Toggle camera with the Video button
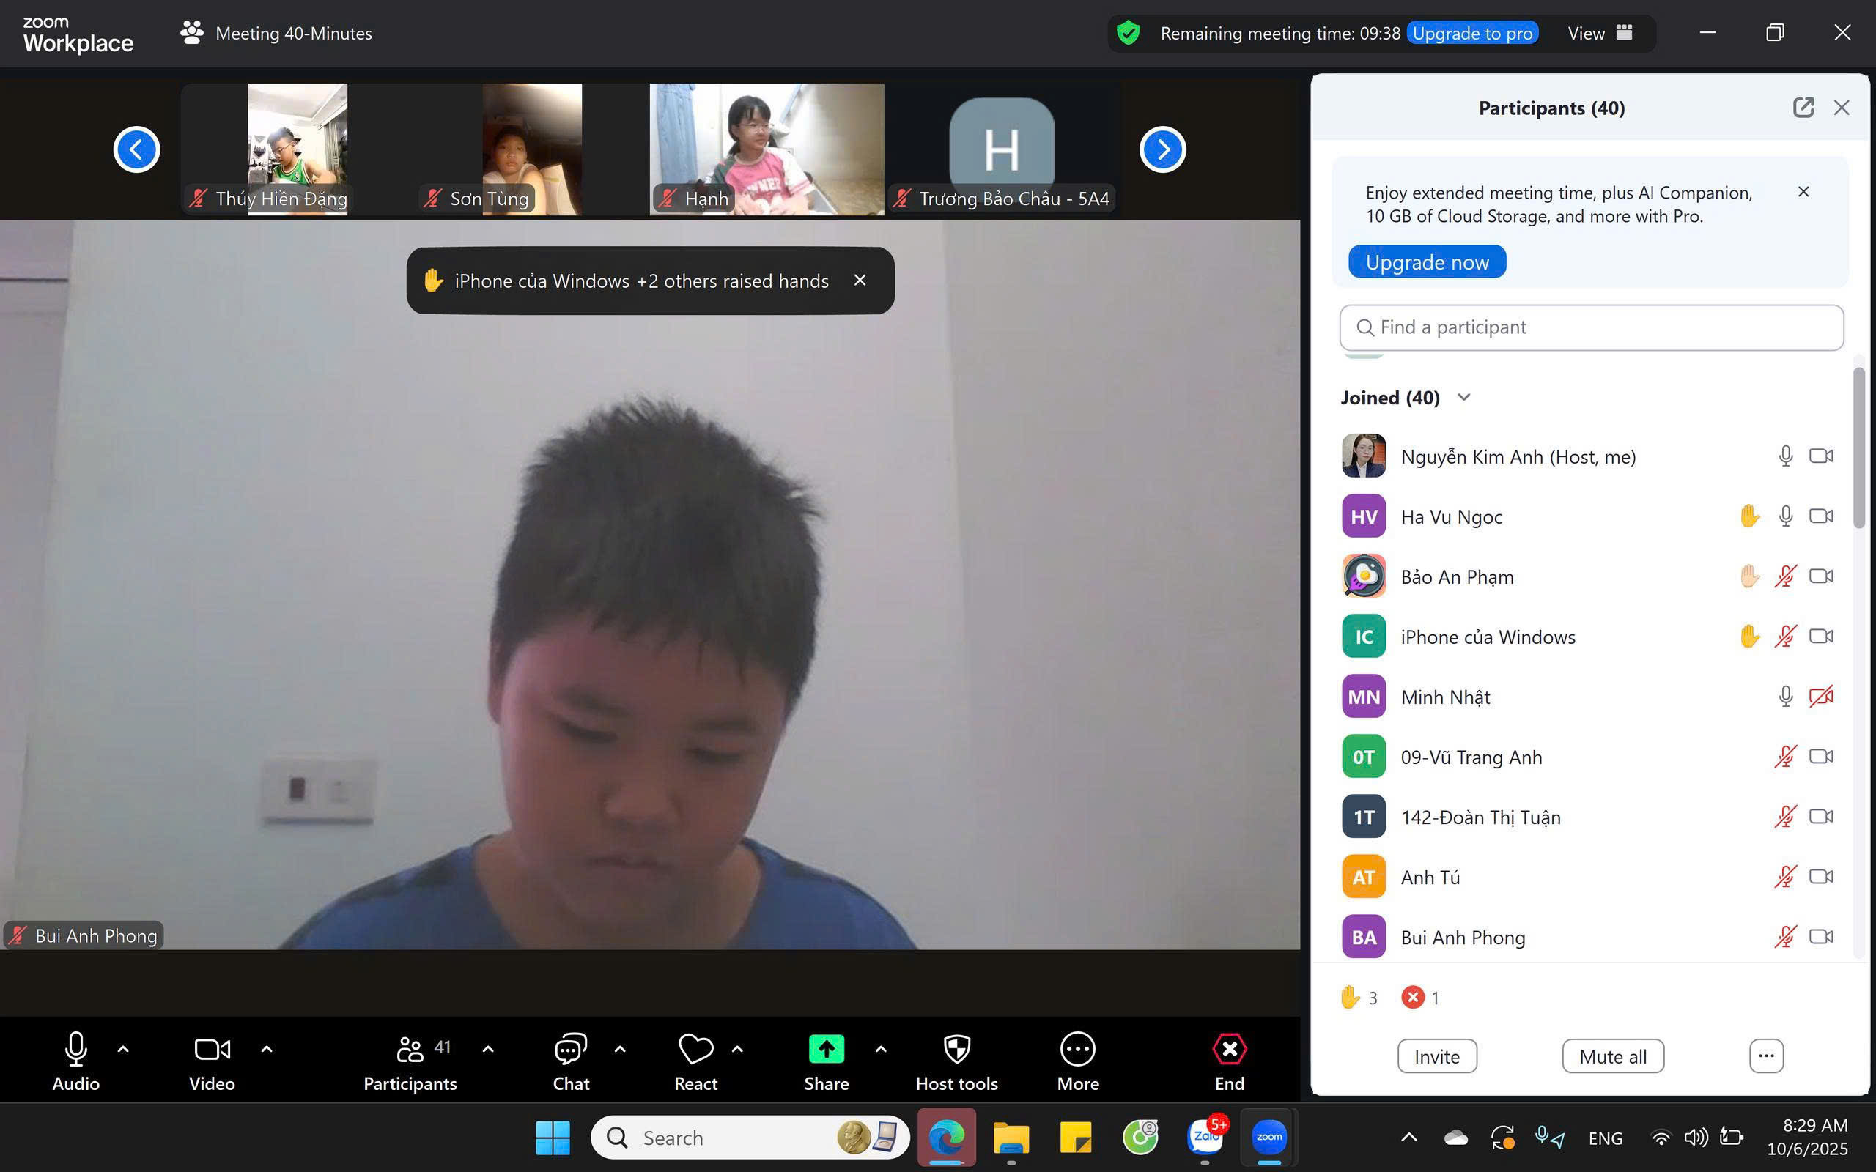1876x1172 pixels. coord(212,1050)
